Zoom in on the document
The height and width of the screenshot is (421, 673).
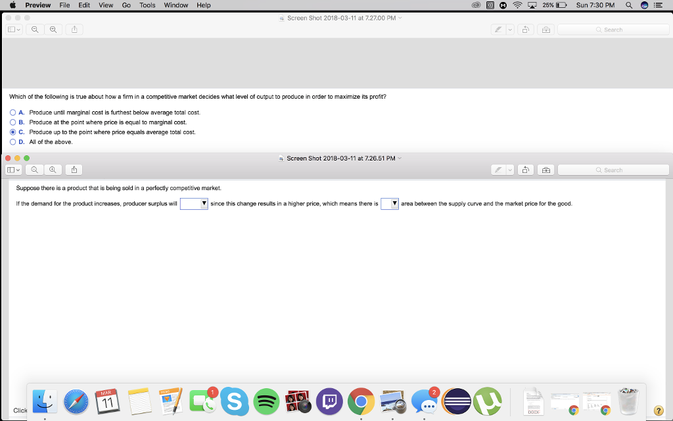tap(53, 169)
